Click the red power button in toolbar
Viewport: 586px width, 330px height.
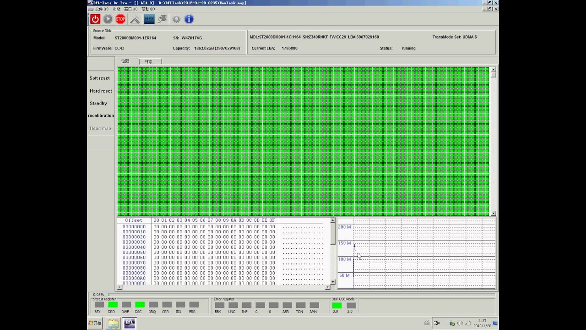coord(95,19)
